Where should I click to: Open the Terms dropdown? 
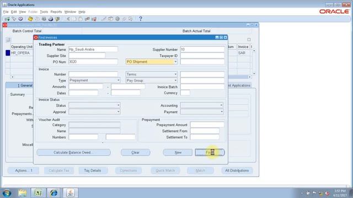pos(175,74)
